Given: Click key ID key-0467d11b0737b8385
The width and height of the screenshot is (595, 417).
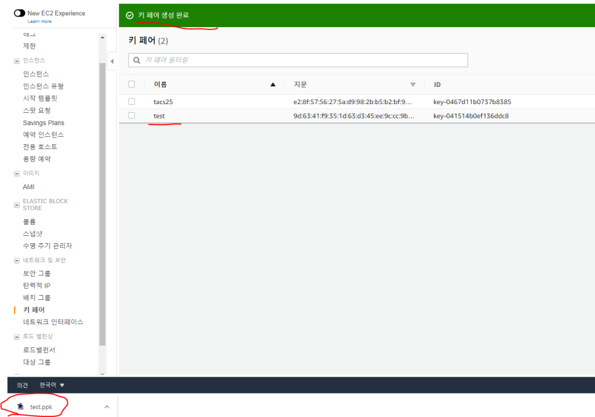Looking at the screenshot, I should 472,102.
